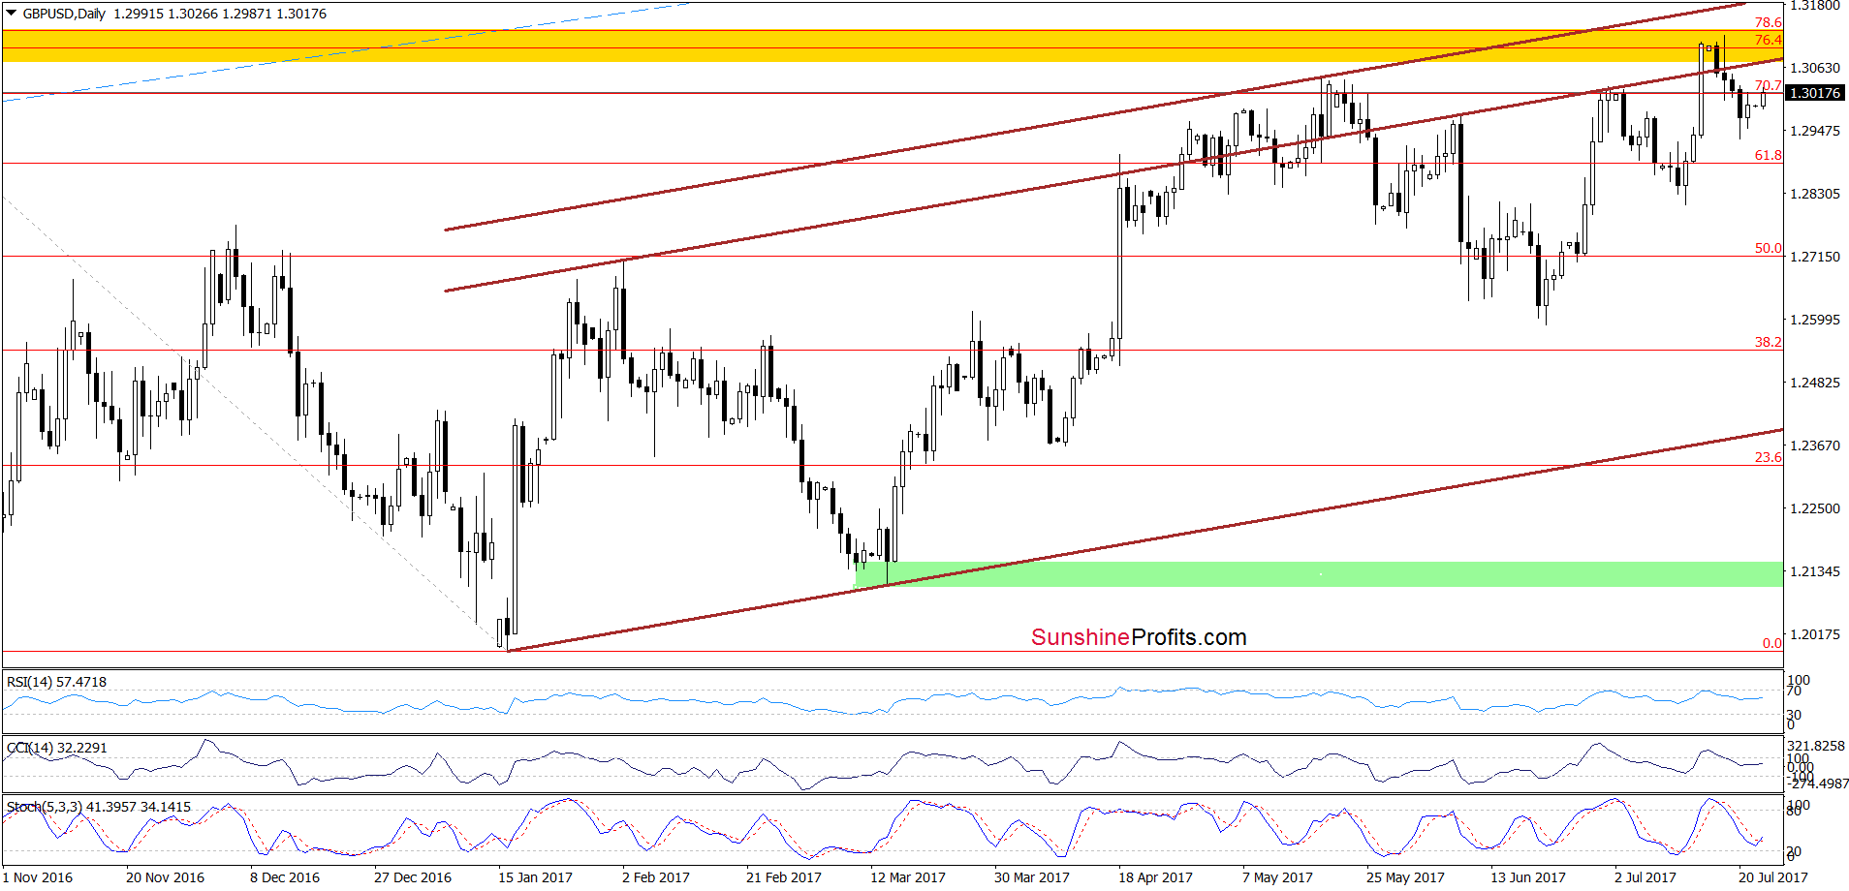Click the green support zone rectangle
1849x891 pixels.
pos(1319,573)
